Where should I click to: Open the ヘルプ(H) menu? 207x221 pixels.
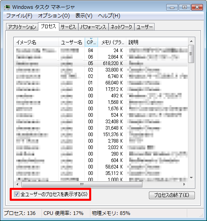pyautogui.click(x=109, y=16)
